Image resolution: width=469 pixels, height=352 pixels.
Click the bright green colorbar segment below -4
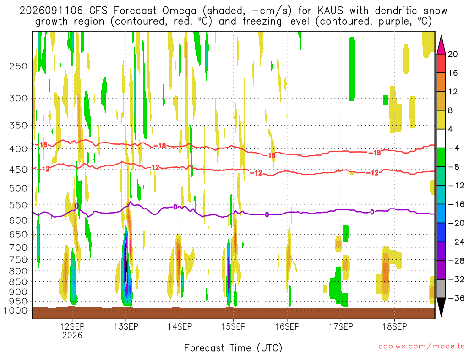pos(441,158)
